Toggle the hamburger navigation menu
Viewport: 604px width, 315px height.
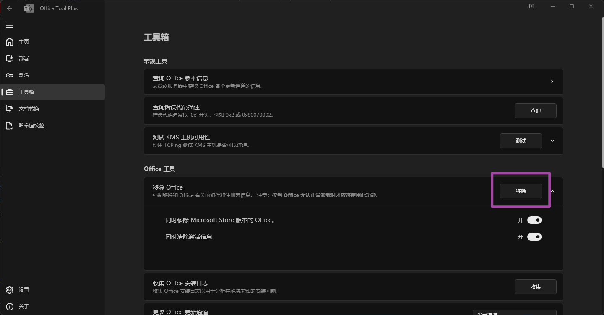10,25
